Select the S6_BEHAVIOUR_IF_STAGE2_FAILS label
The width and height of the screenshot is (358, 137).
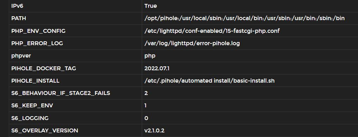pyautogui.click(x=61, y=93)
